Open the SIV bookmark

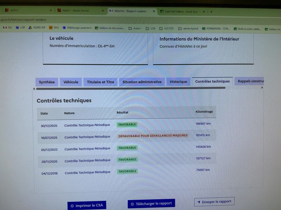7,28
